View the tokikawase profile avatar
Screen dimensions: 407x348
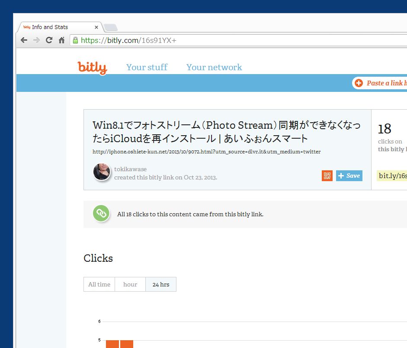click(102, 172)
